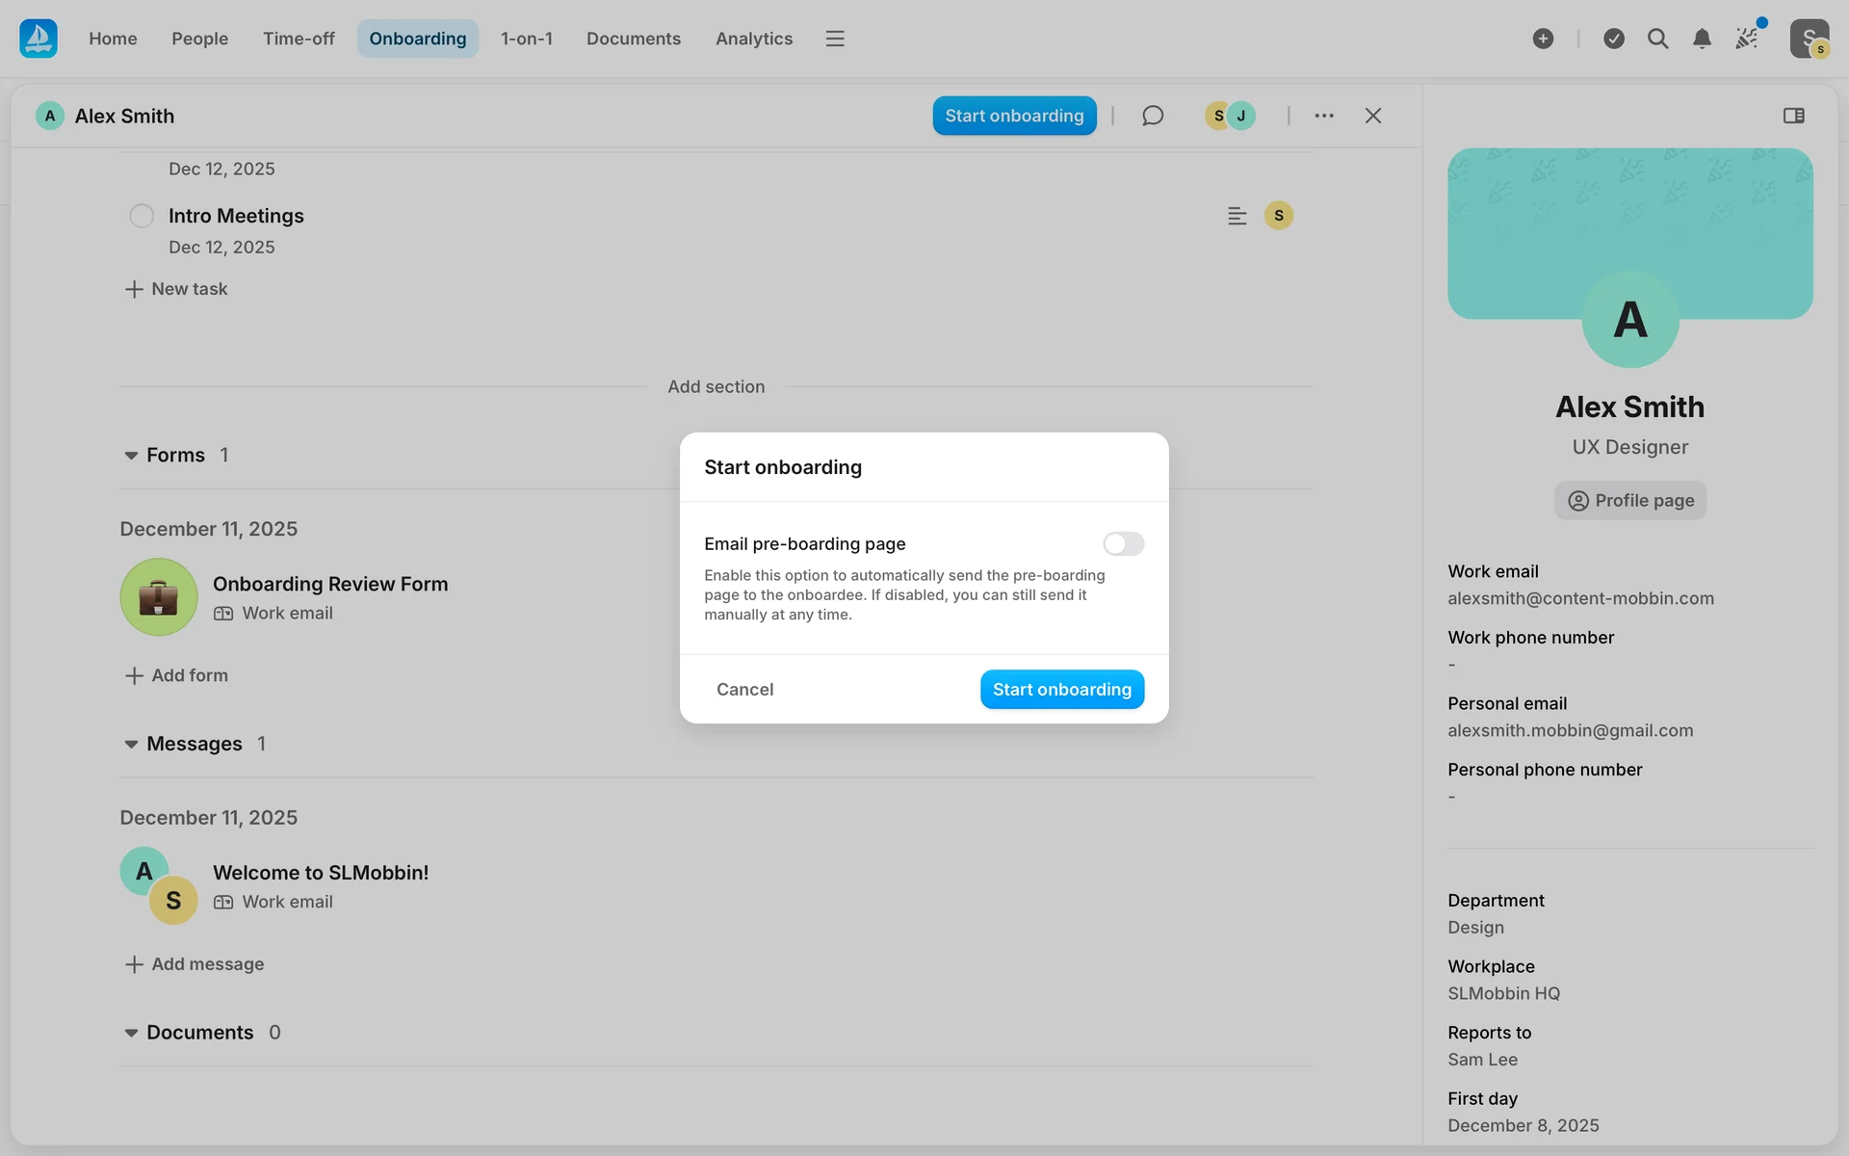Open the checkmark tasks icon
This screenshot has height=1156, width=1849.
click(1614, 39)
